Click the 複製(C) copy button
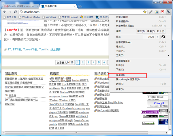173x136 pixels. [x=151, y=31]
